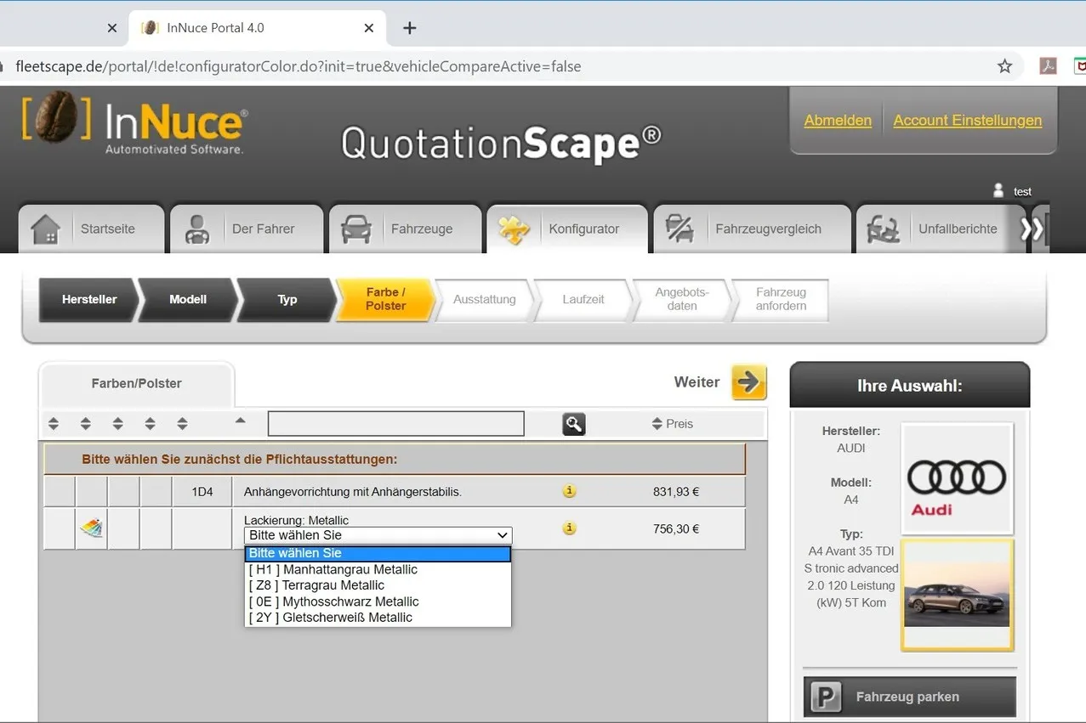Click the magnifier search icon

coord(574,424)
